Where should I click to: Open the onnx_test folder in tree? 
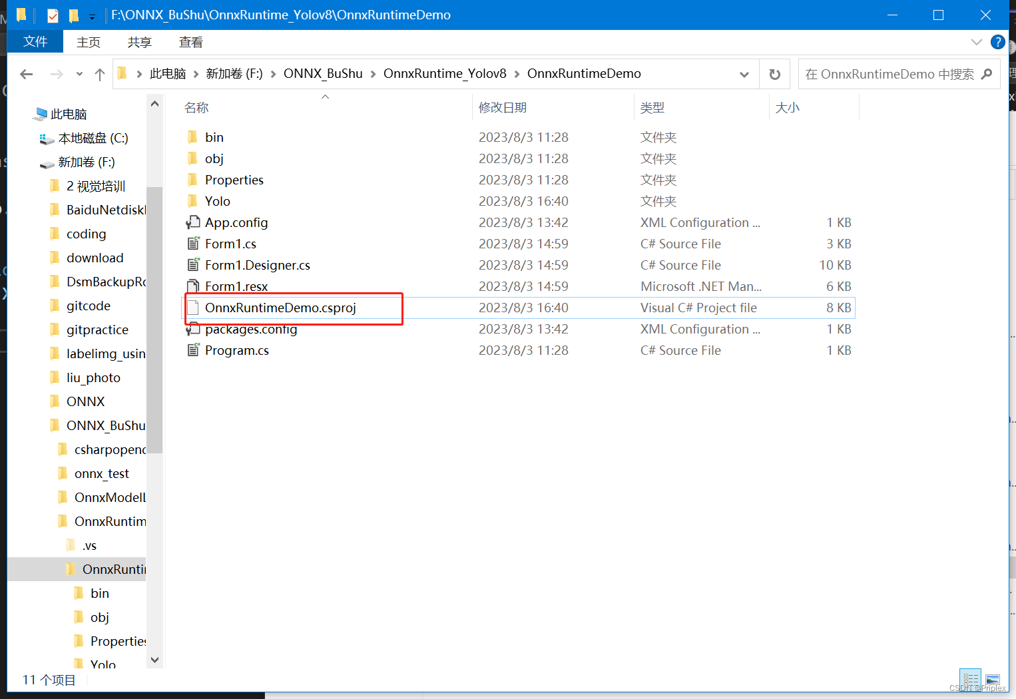click(102, 474)
